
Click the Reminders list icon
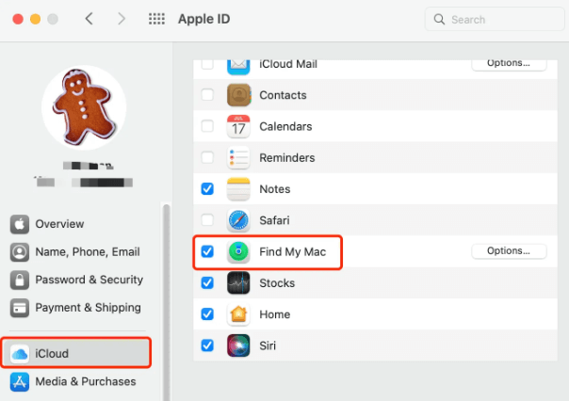(239, 158)
